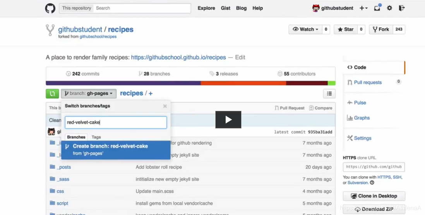Click the clone URL help icon

(372, 183)
